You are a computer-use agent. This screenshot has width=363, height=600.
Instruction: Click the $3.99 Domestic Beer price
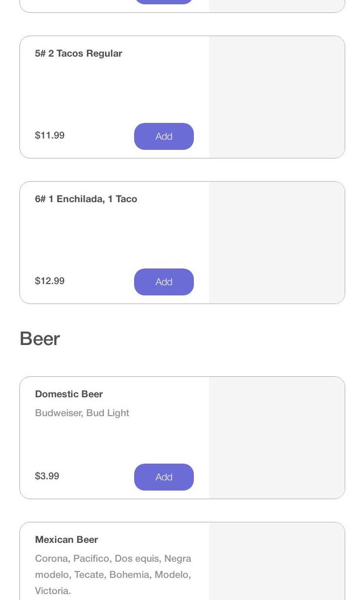coord(47,476)
